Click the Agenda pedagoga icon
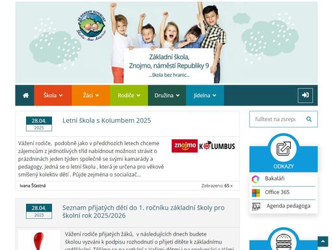Screen dimensions: 333x250 [x=256, y=206]
